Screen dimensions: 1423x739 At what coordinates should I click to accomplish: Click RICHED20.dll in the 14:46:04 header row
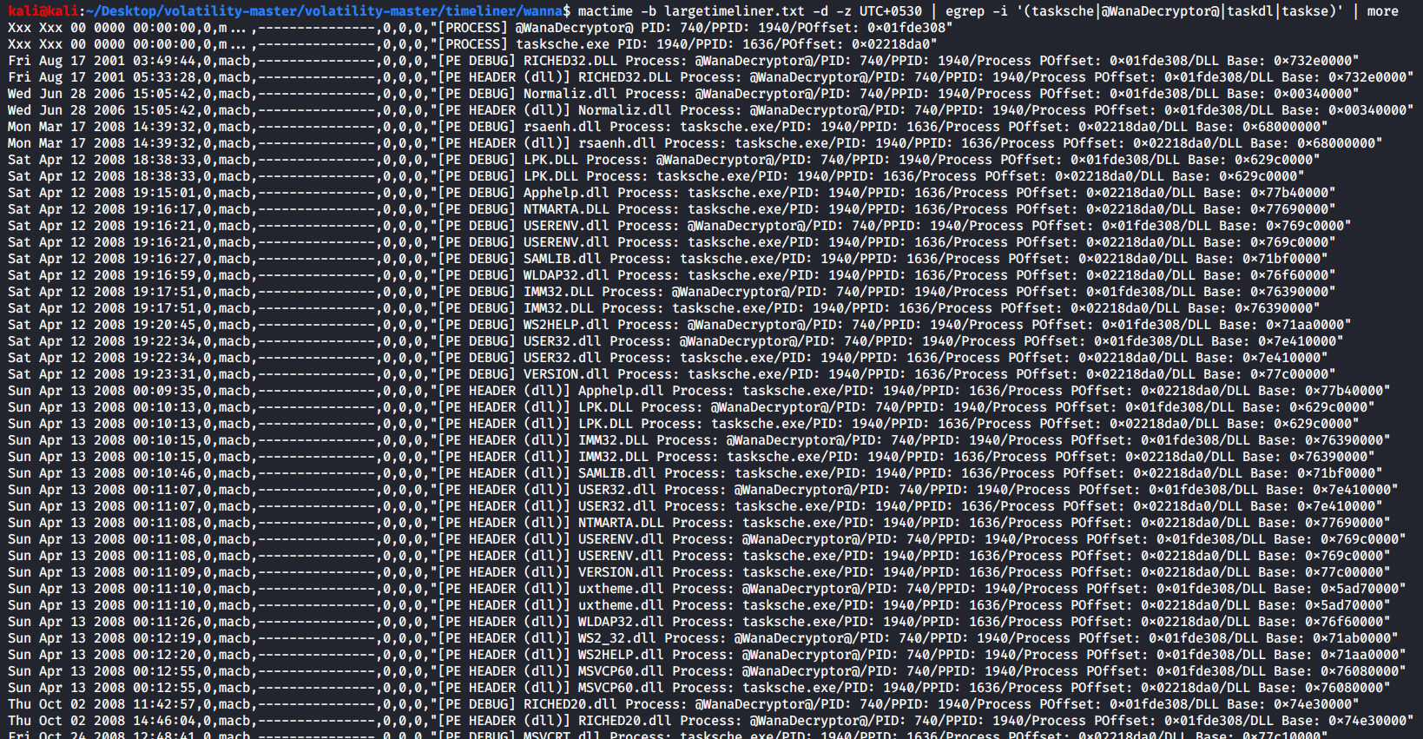point(625,720)
